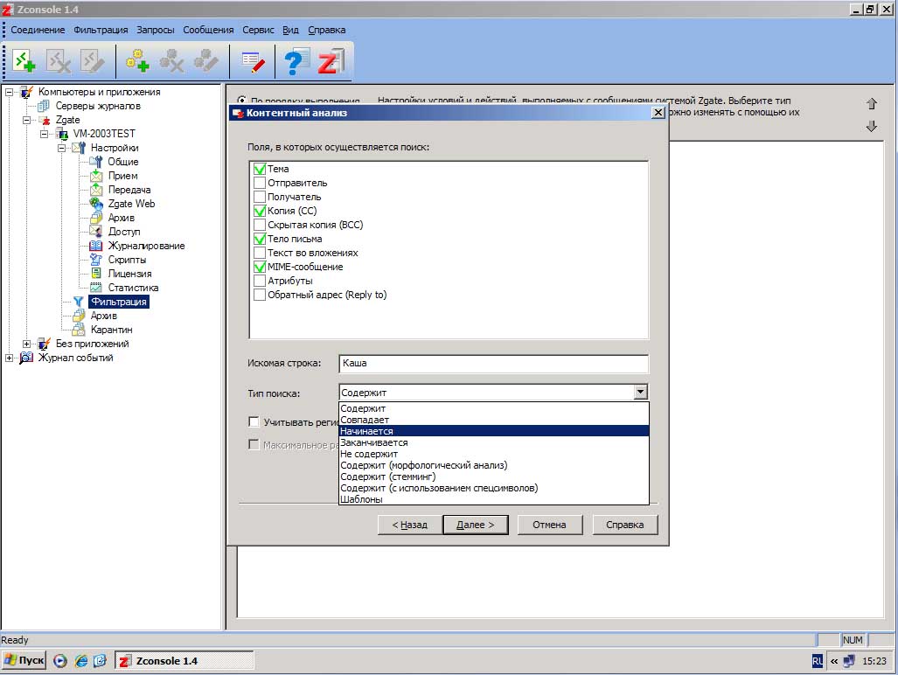Select the Zgate tree node
The image size is (898, 675).
67,120
